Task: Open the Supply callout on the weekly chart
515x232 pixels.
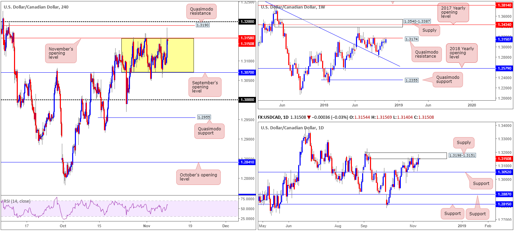Action: point(430,30)
